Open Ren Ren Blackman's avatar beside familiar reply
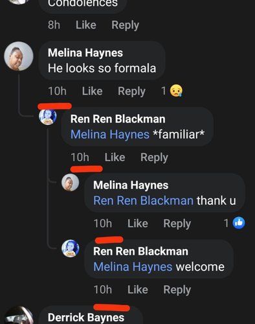This screenshot has height=324, width=255. 48,117
